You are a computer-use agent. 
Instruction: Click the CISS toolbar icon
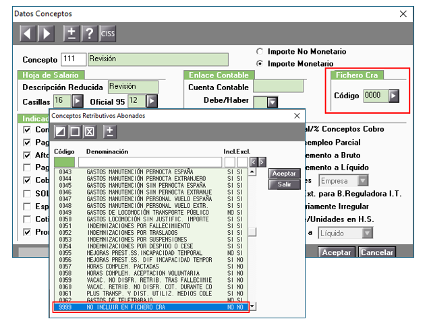coord(107,33)
